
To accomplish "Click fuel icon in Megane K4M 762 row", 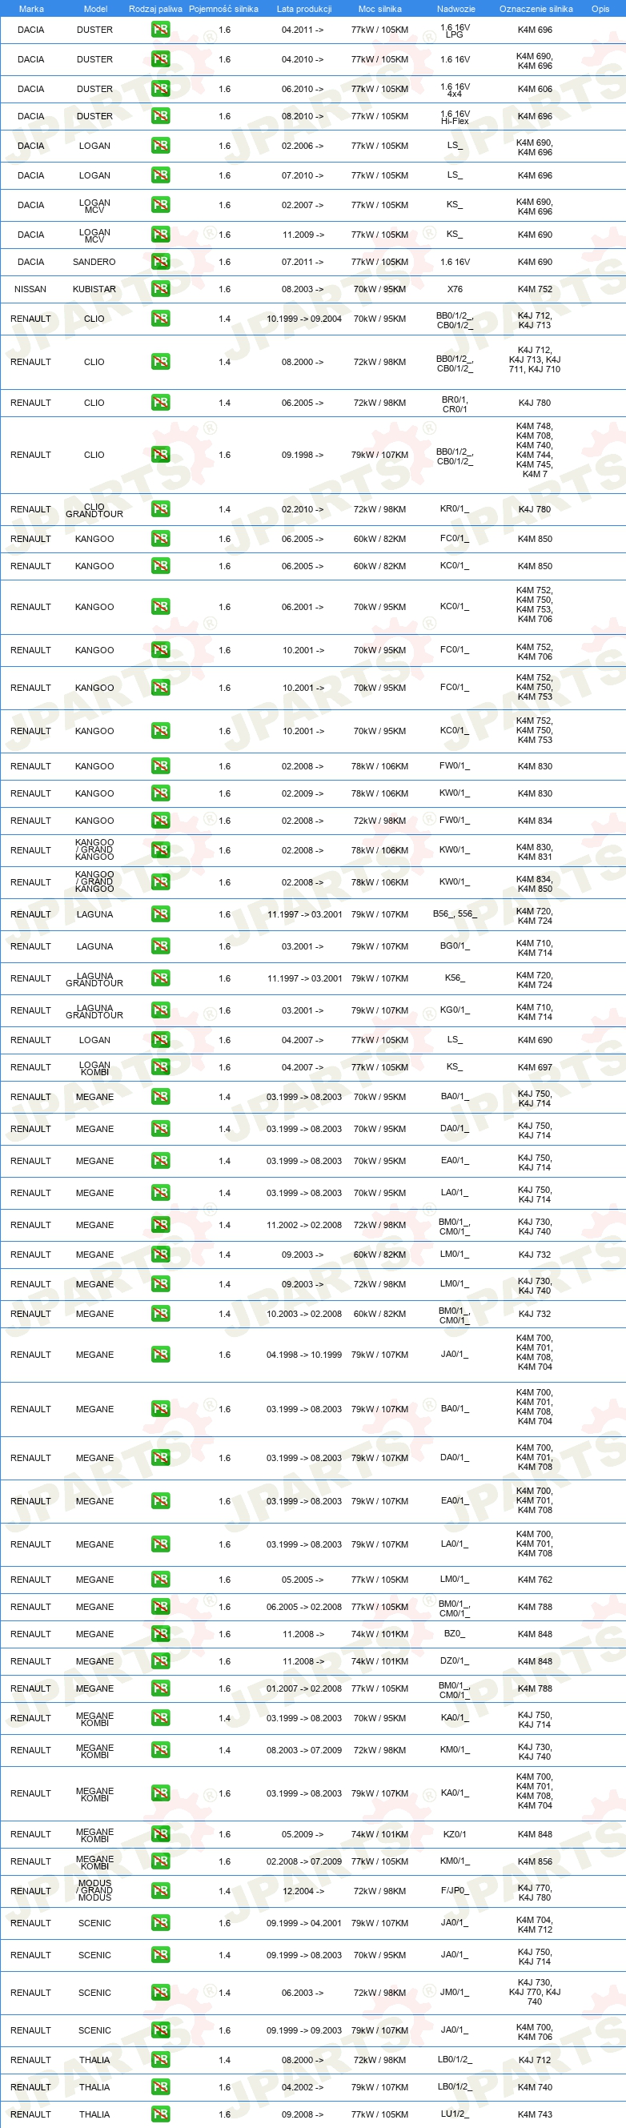I will tap(160, 1580).
